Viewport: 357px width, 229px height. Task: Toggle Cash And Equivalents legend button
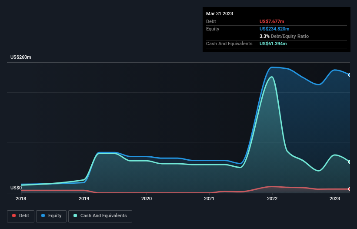100,216
